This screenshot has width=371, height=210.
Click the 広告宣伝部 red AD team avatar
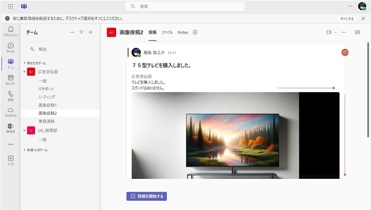[x=31, y=72]
